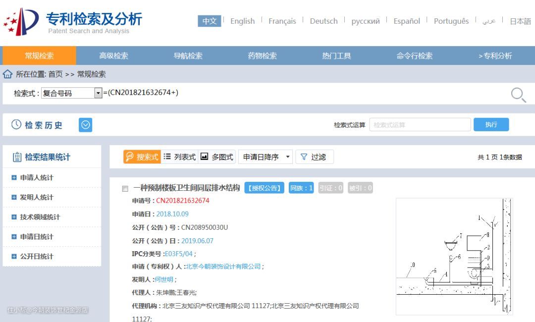
Task: Open the 过滤 filter funnel
Action: pos(314,157)
